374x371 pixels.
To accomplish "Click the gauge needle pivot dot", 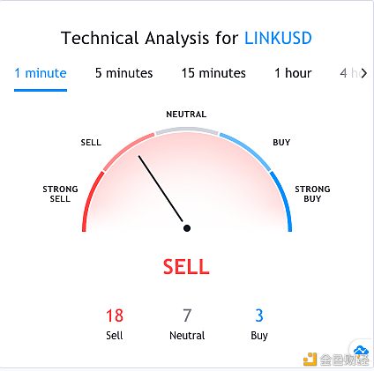I will pyautogui.click(x=187, y=228).
